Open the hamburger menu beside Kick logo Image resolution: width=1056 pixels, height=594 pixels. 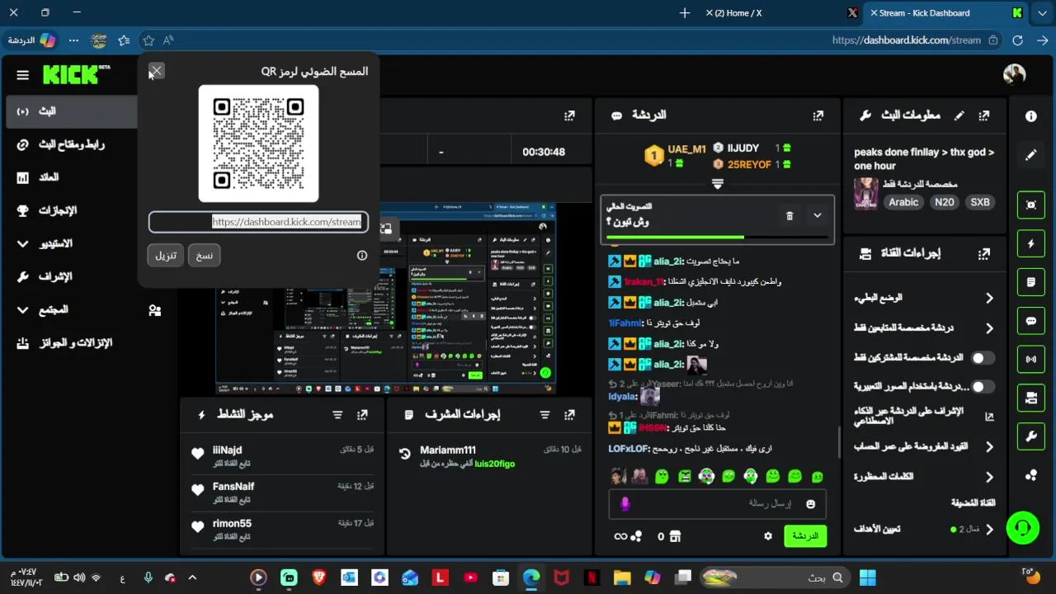pyautogui.click(x=22, y=75)
